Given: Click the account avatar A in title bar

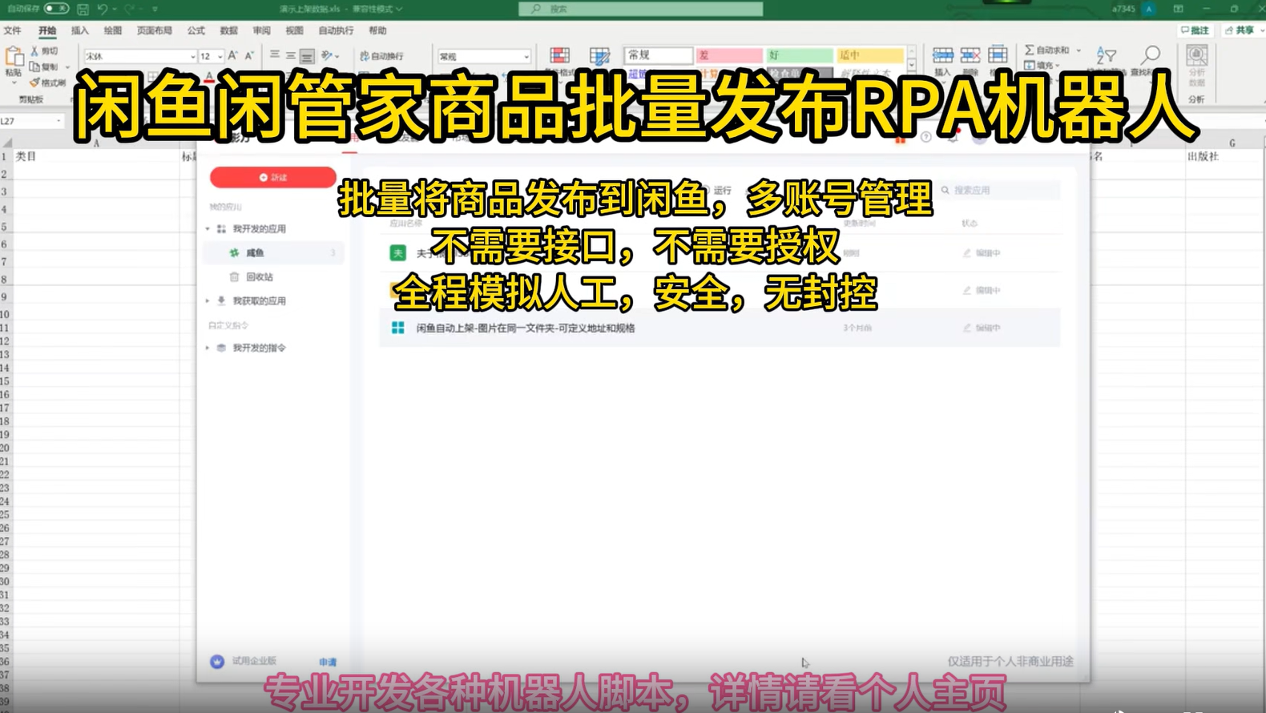Looking at the screenshot, I should click(x=1148, y=9).
